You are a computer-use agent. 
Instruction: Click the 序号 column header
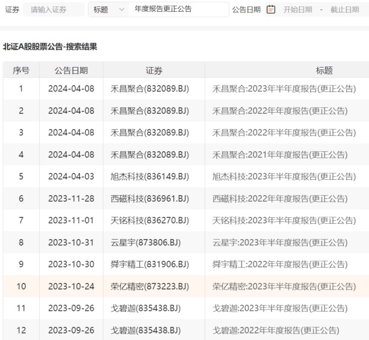(x=21, y=70)
